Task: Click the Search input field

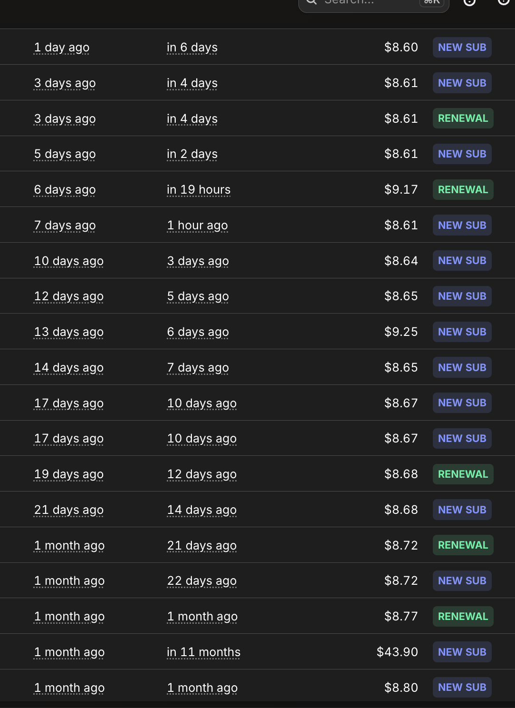Action: point(373,4)
